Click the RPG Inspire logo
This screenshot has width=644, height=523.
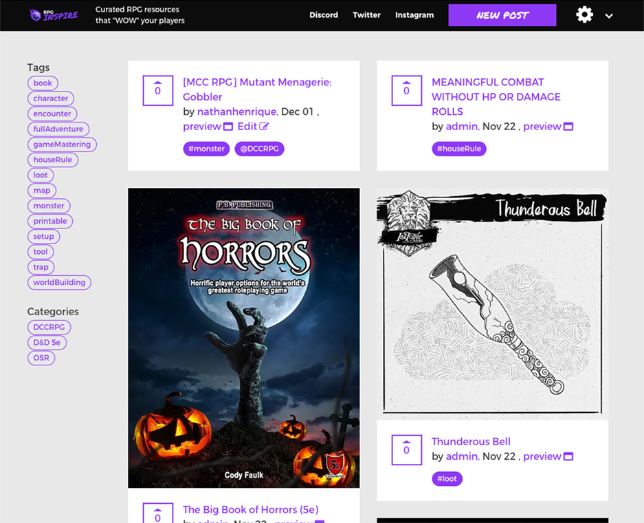click(x=54, y=15)
